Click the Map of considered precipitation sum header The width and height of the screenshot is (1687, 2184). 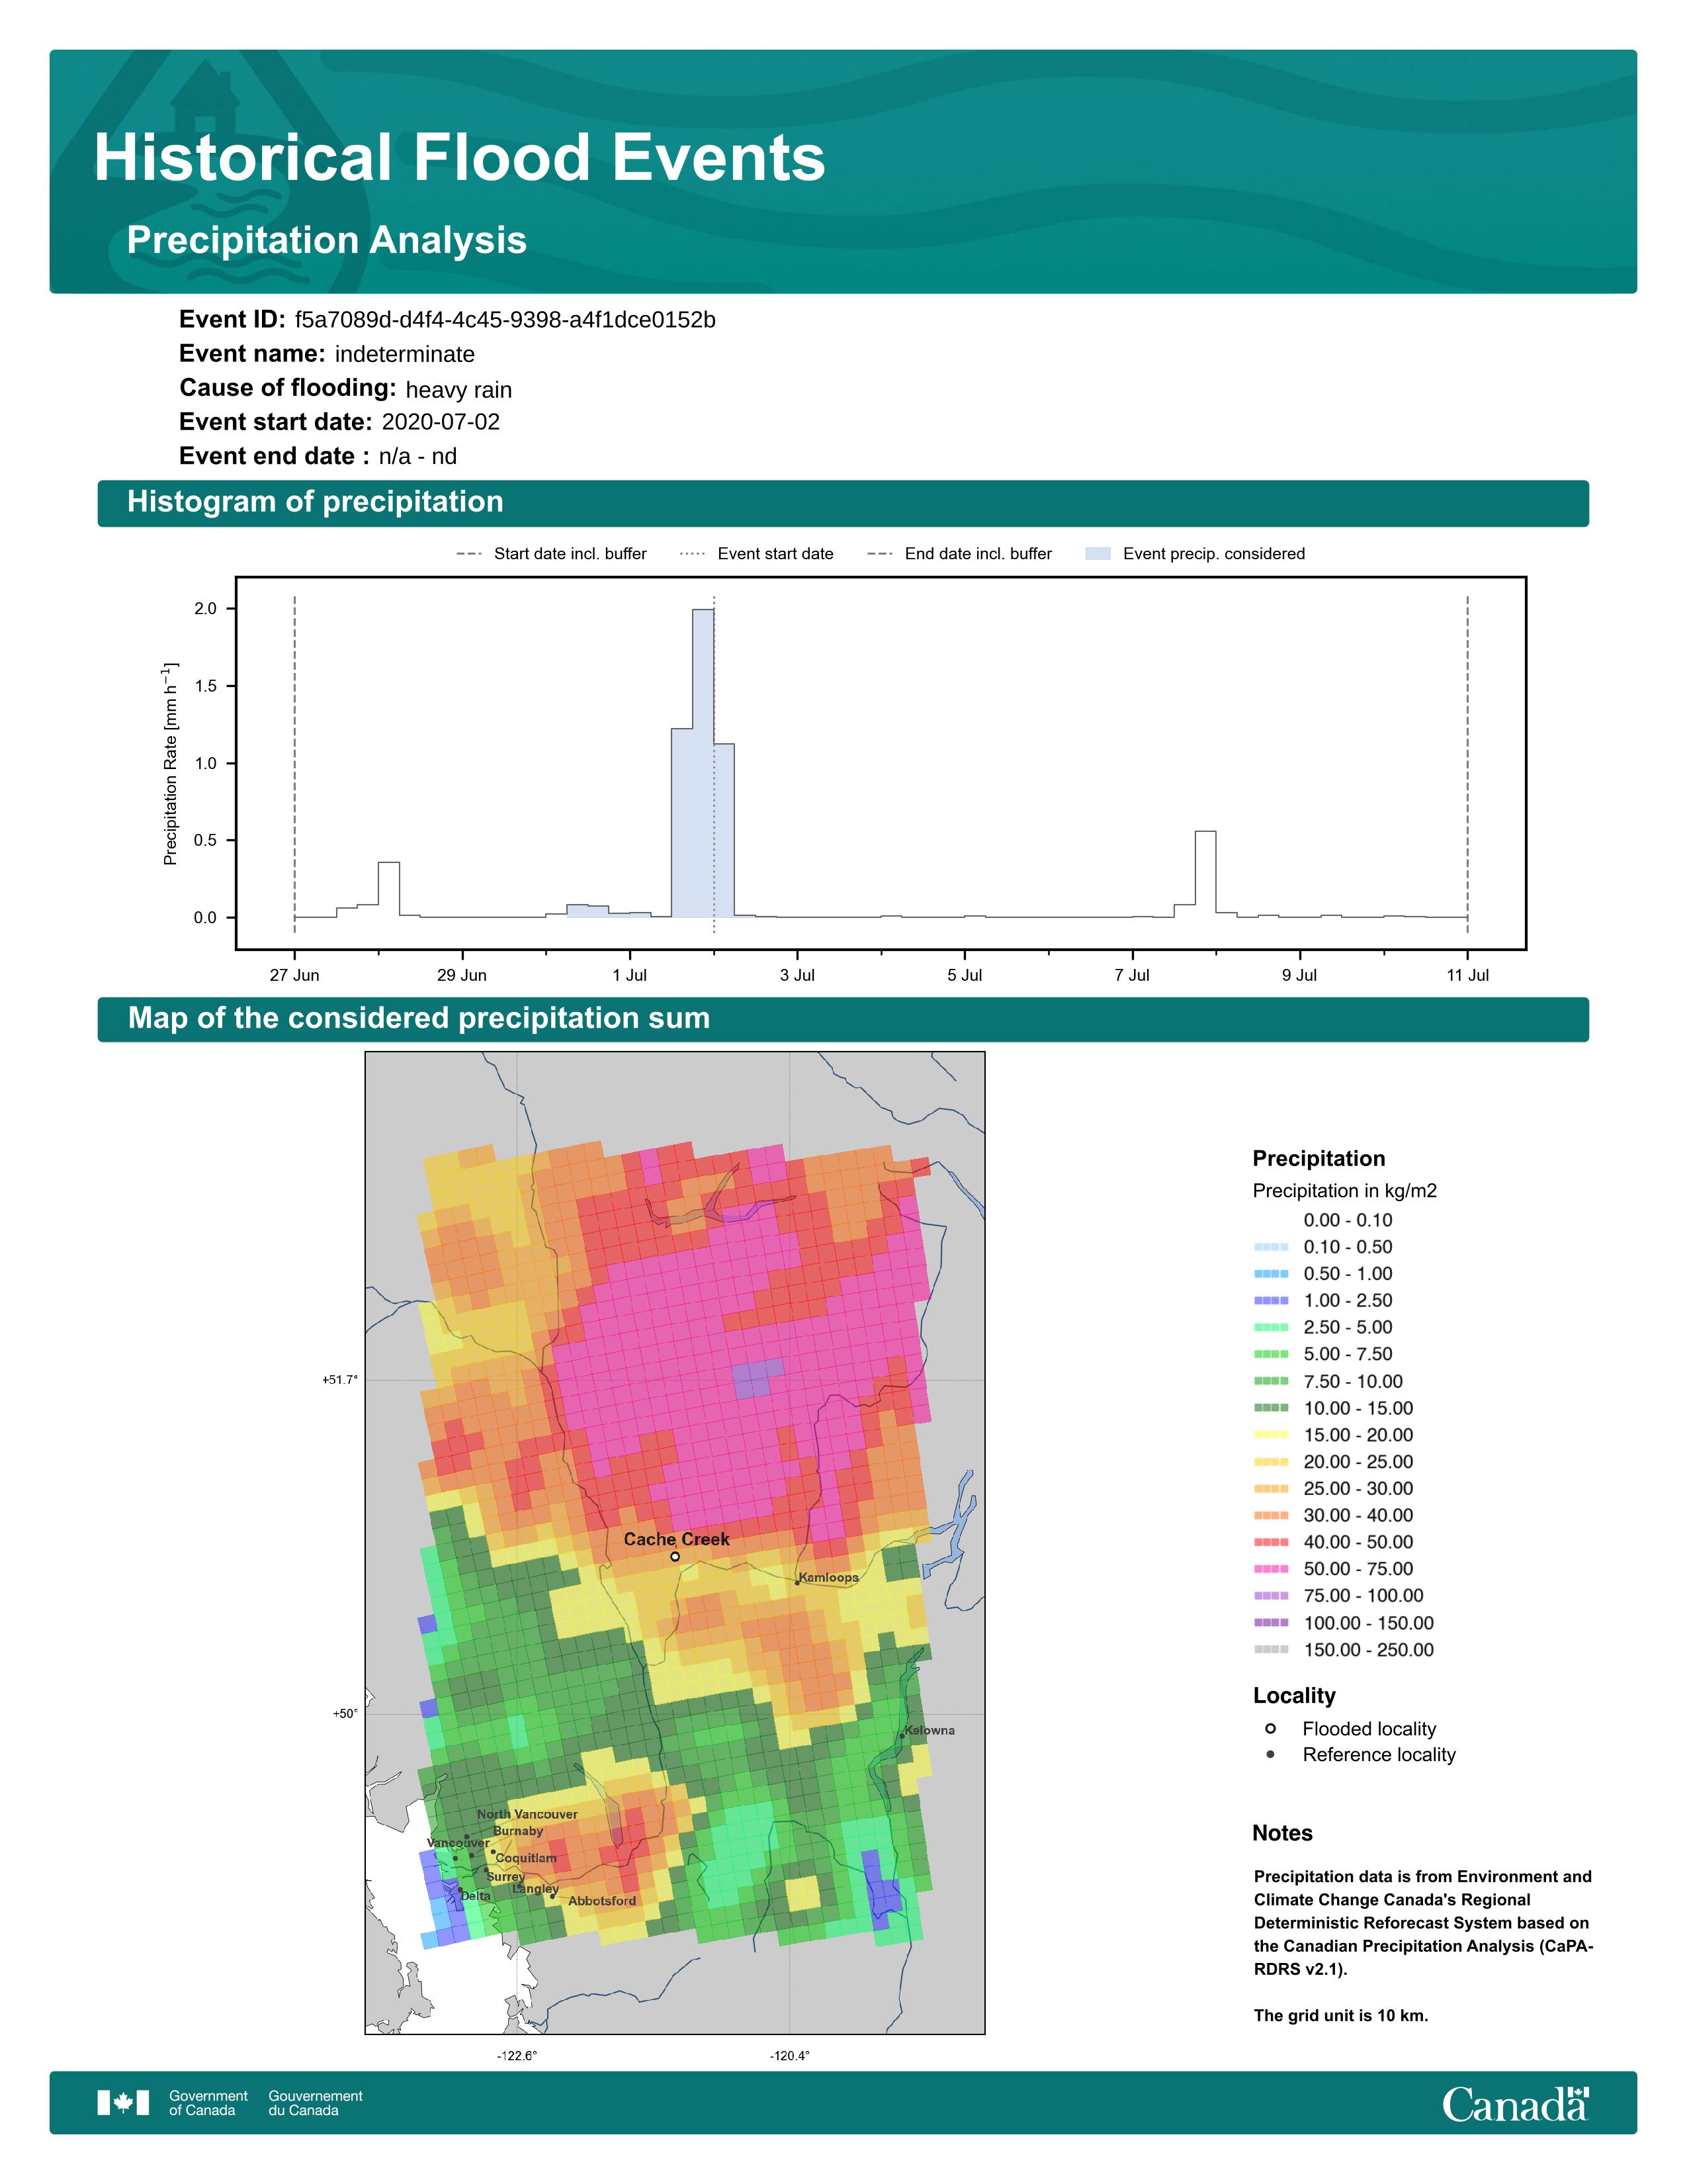pos(419,1018)
